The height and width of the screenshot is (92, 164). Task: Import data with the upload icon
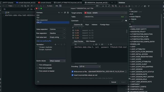pos(106,6)
